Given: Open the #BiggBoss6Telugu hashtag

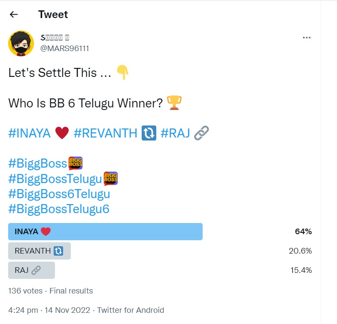Looking at the screenshot, I should 59,194.
